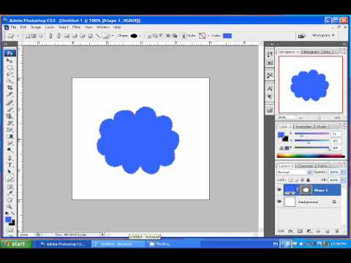The height and width of the screenshot is (263, 351).
Task: Enable Shape layers mode in options bar
Action: 28,36
